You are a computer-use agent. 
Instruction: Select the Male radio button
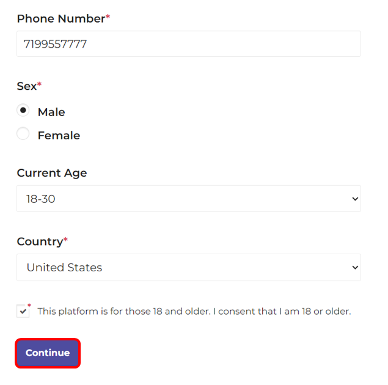pos(23,111)
